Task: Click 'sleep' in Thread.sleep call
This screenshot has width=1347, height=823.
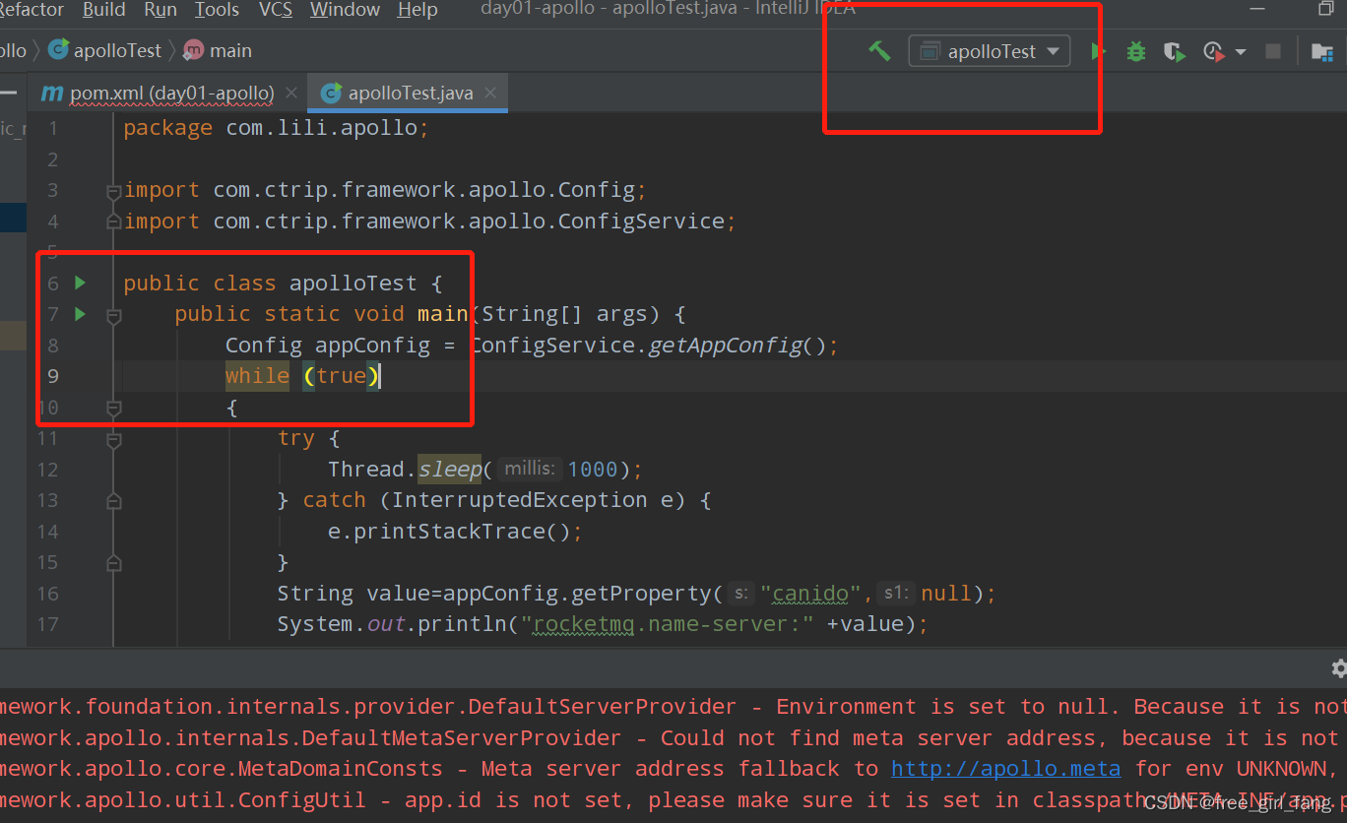Action: pos(450,469)
